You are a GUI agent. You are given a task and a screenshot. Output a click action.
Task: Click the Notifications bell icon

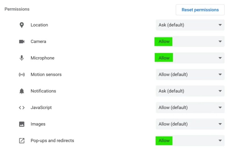point(22,91)
